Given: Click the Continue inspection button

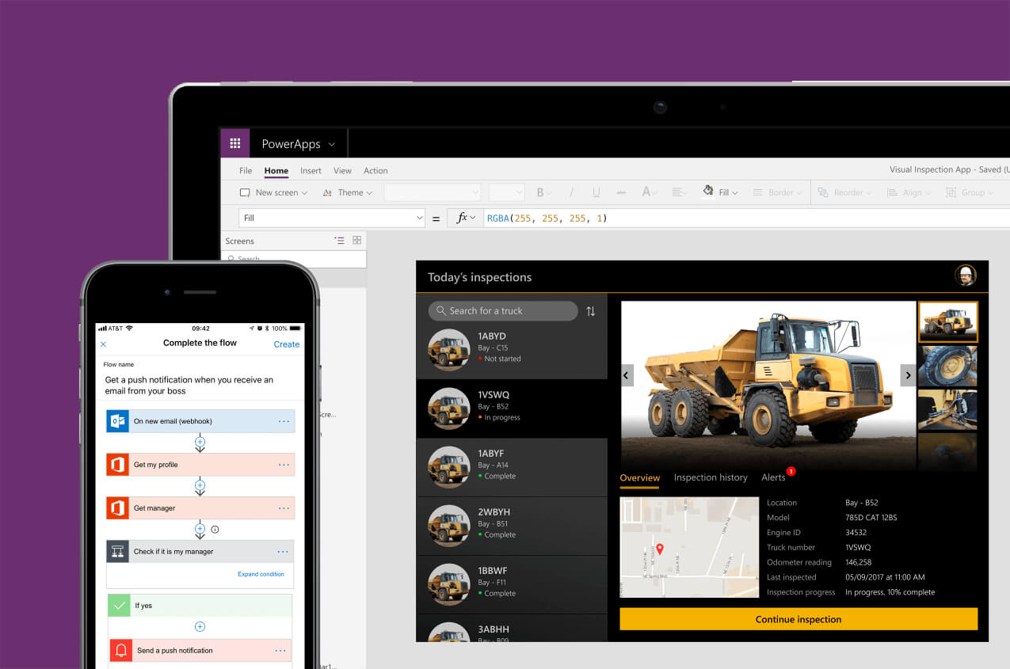Looking at the screenshot, I should (x=798, y=619).
